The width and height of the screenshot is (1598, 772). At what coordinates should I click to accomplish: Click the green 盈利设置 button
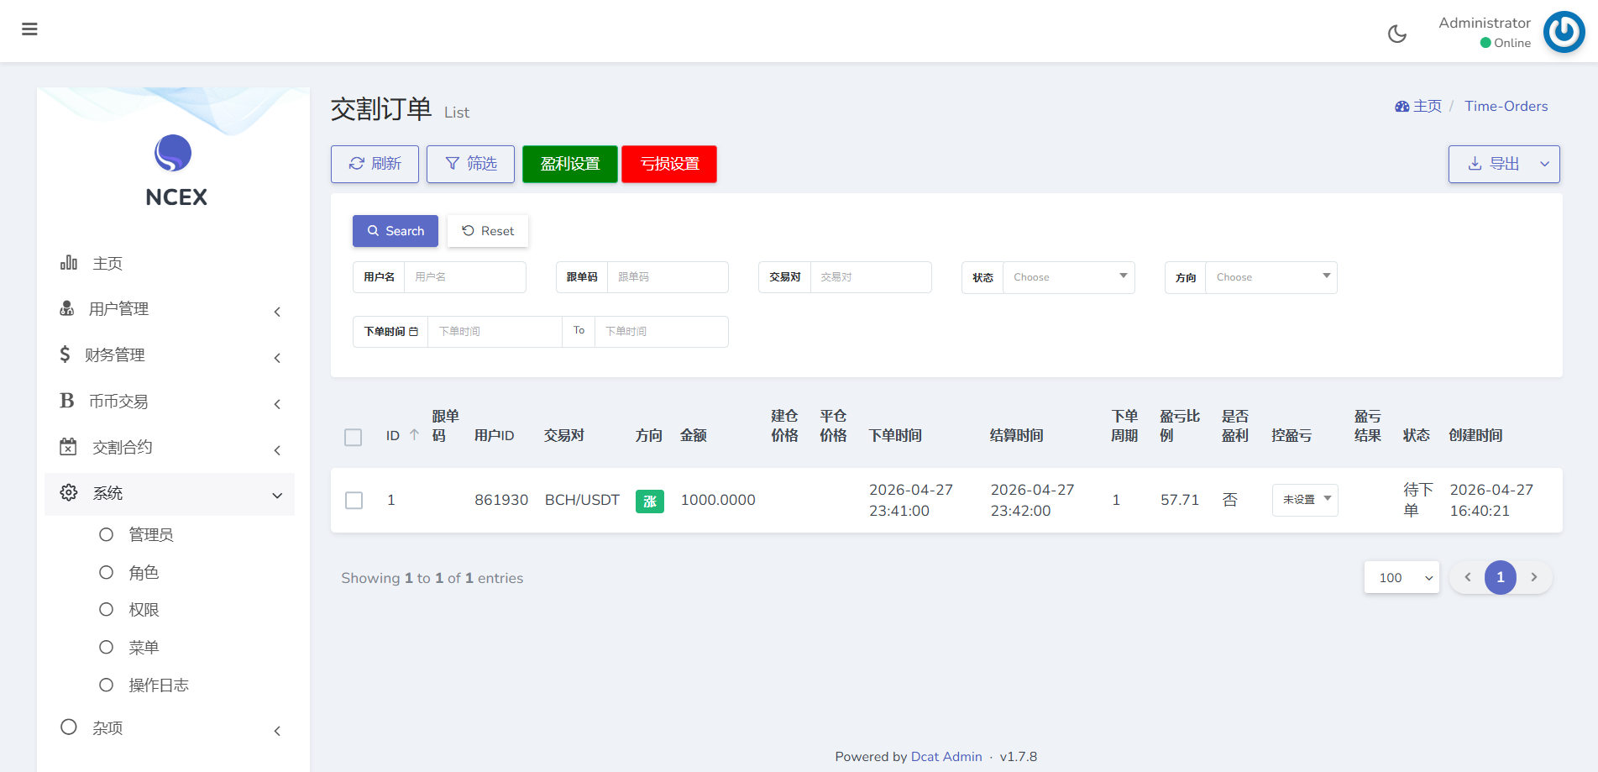click(x=569, y=164)
